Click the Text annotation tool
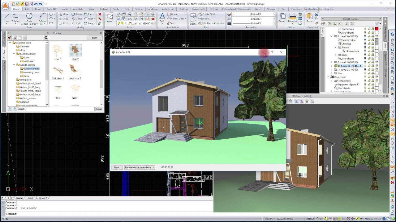 click(x=162, y=18)
